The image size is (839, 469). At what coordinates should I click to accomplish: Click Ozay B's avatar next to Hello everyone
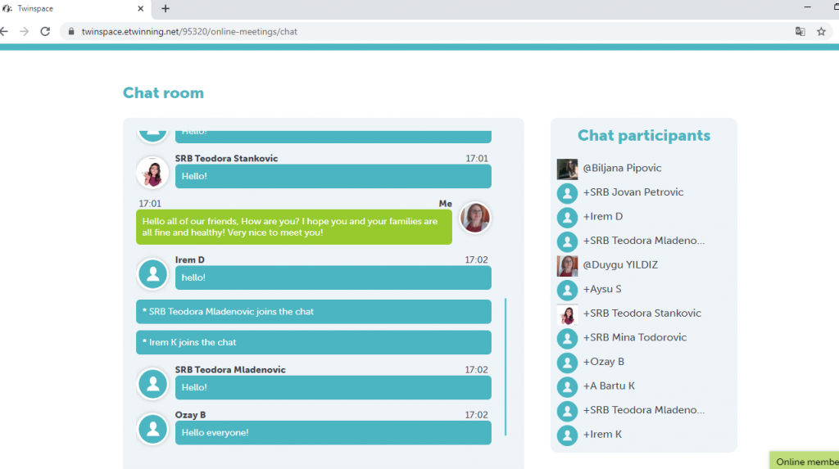(x=152, y=429)
